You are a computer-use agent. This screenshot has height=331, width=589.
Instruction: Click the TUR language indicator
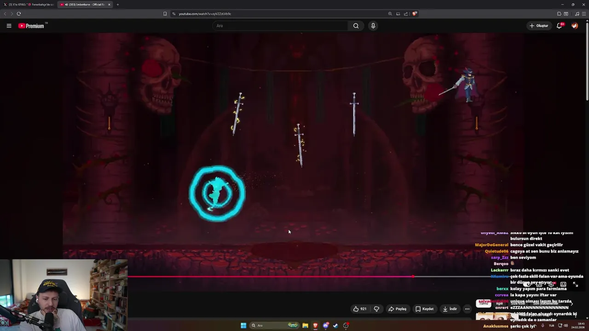click(551, 325)
